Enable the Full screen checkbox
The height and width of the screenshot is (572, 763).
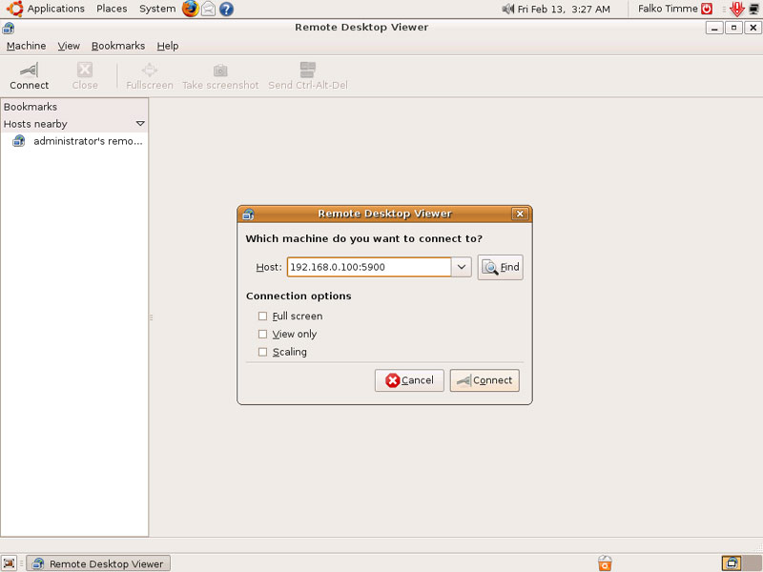263,317
